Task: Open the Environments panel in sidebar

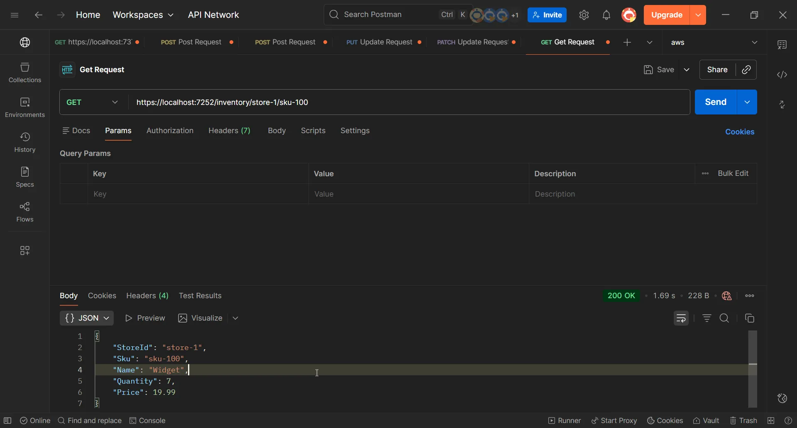Action: click(25, 107)
